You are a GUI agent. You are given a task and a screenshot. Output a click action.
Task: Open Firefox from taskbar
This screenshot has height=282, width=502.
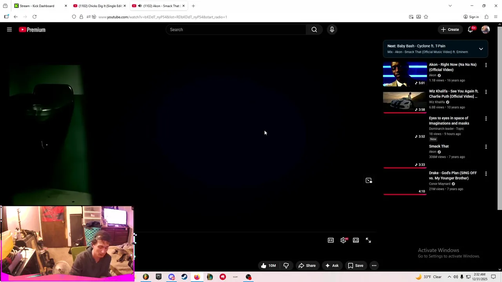pos(197,277)
